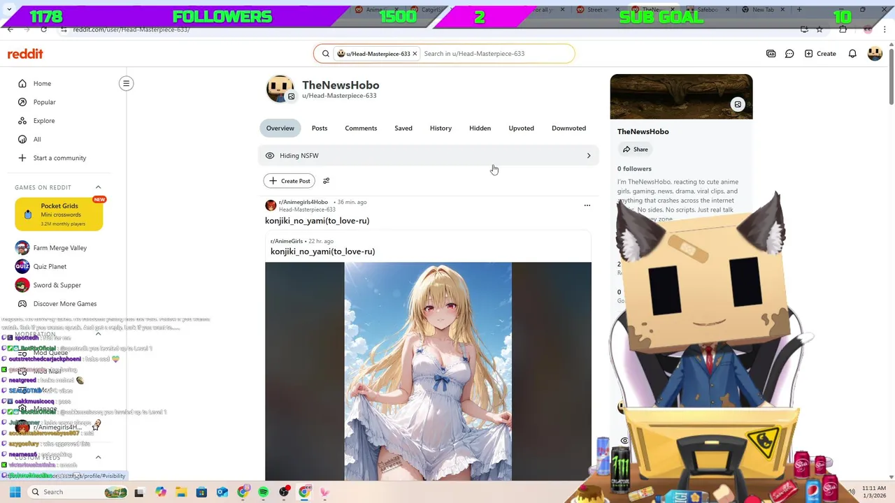Click the taskbar Search box

[77, 492]
